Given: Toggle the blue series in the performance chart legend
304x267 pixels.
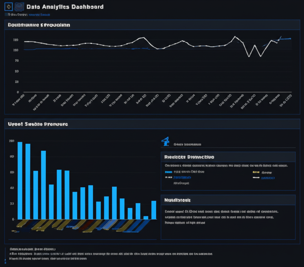Looking at the screenshot, I should [168, 172].
